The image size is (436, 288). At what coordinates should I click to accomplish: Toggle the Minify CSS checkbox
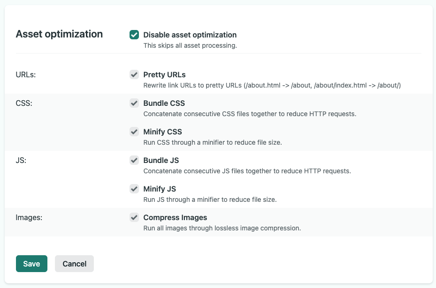(x=134, y=132)
